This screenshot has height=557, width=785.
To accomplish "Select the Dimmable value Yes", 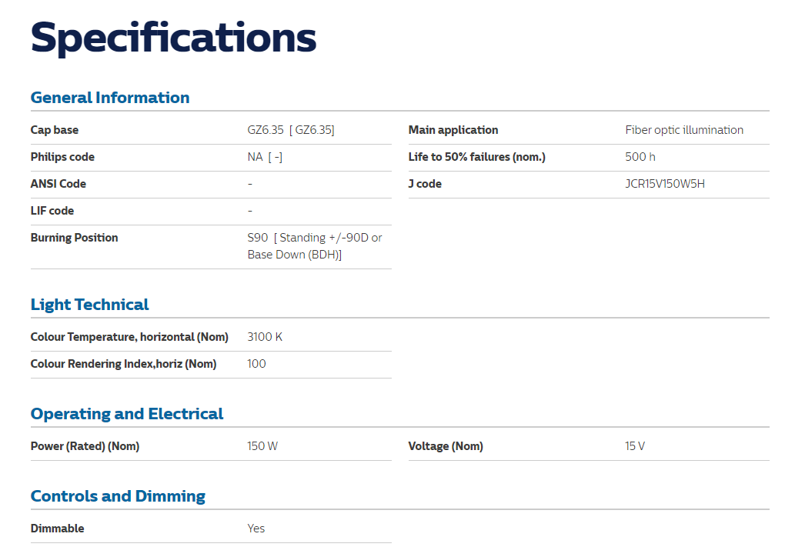I will (256, 529).
